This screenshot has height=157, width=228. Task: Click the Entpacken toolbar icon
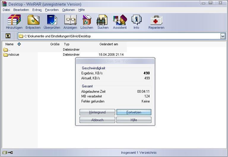click(33, 20)
